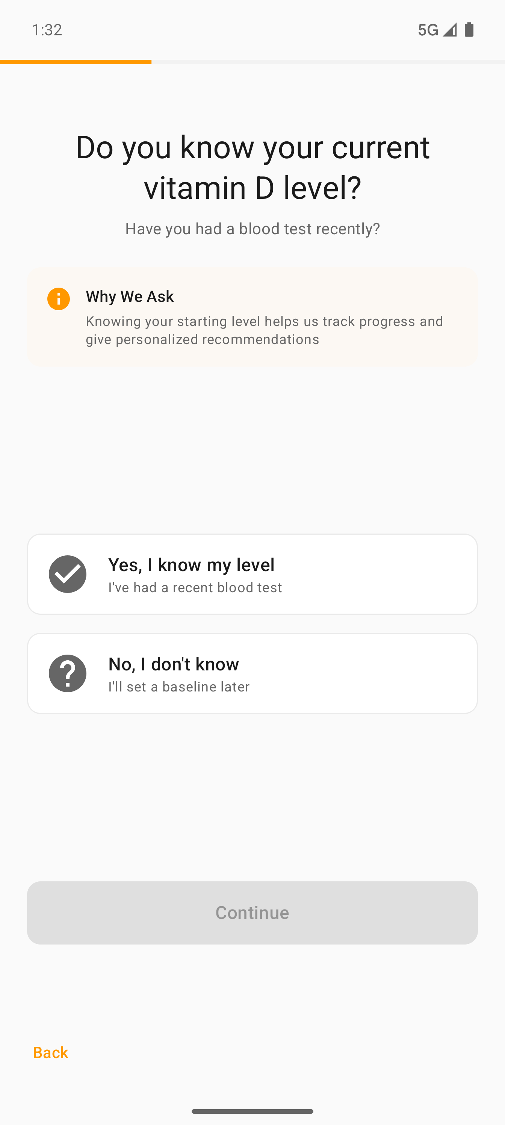Tap the bottom navigation home handle
This screenshot has height=1125, width=505.
coord(252,1111)
